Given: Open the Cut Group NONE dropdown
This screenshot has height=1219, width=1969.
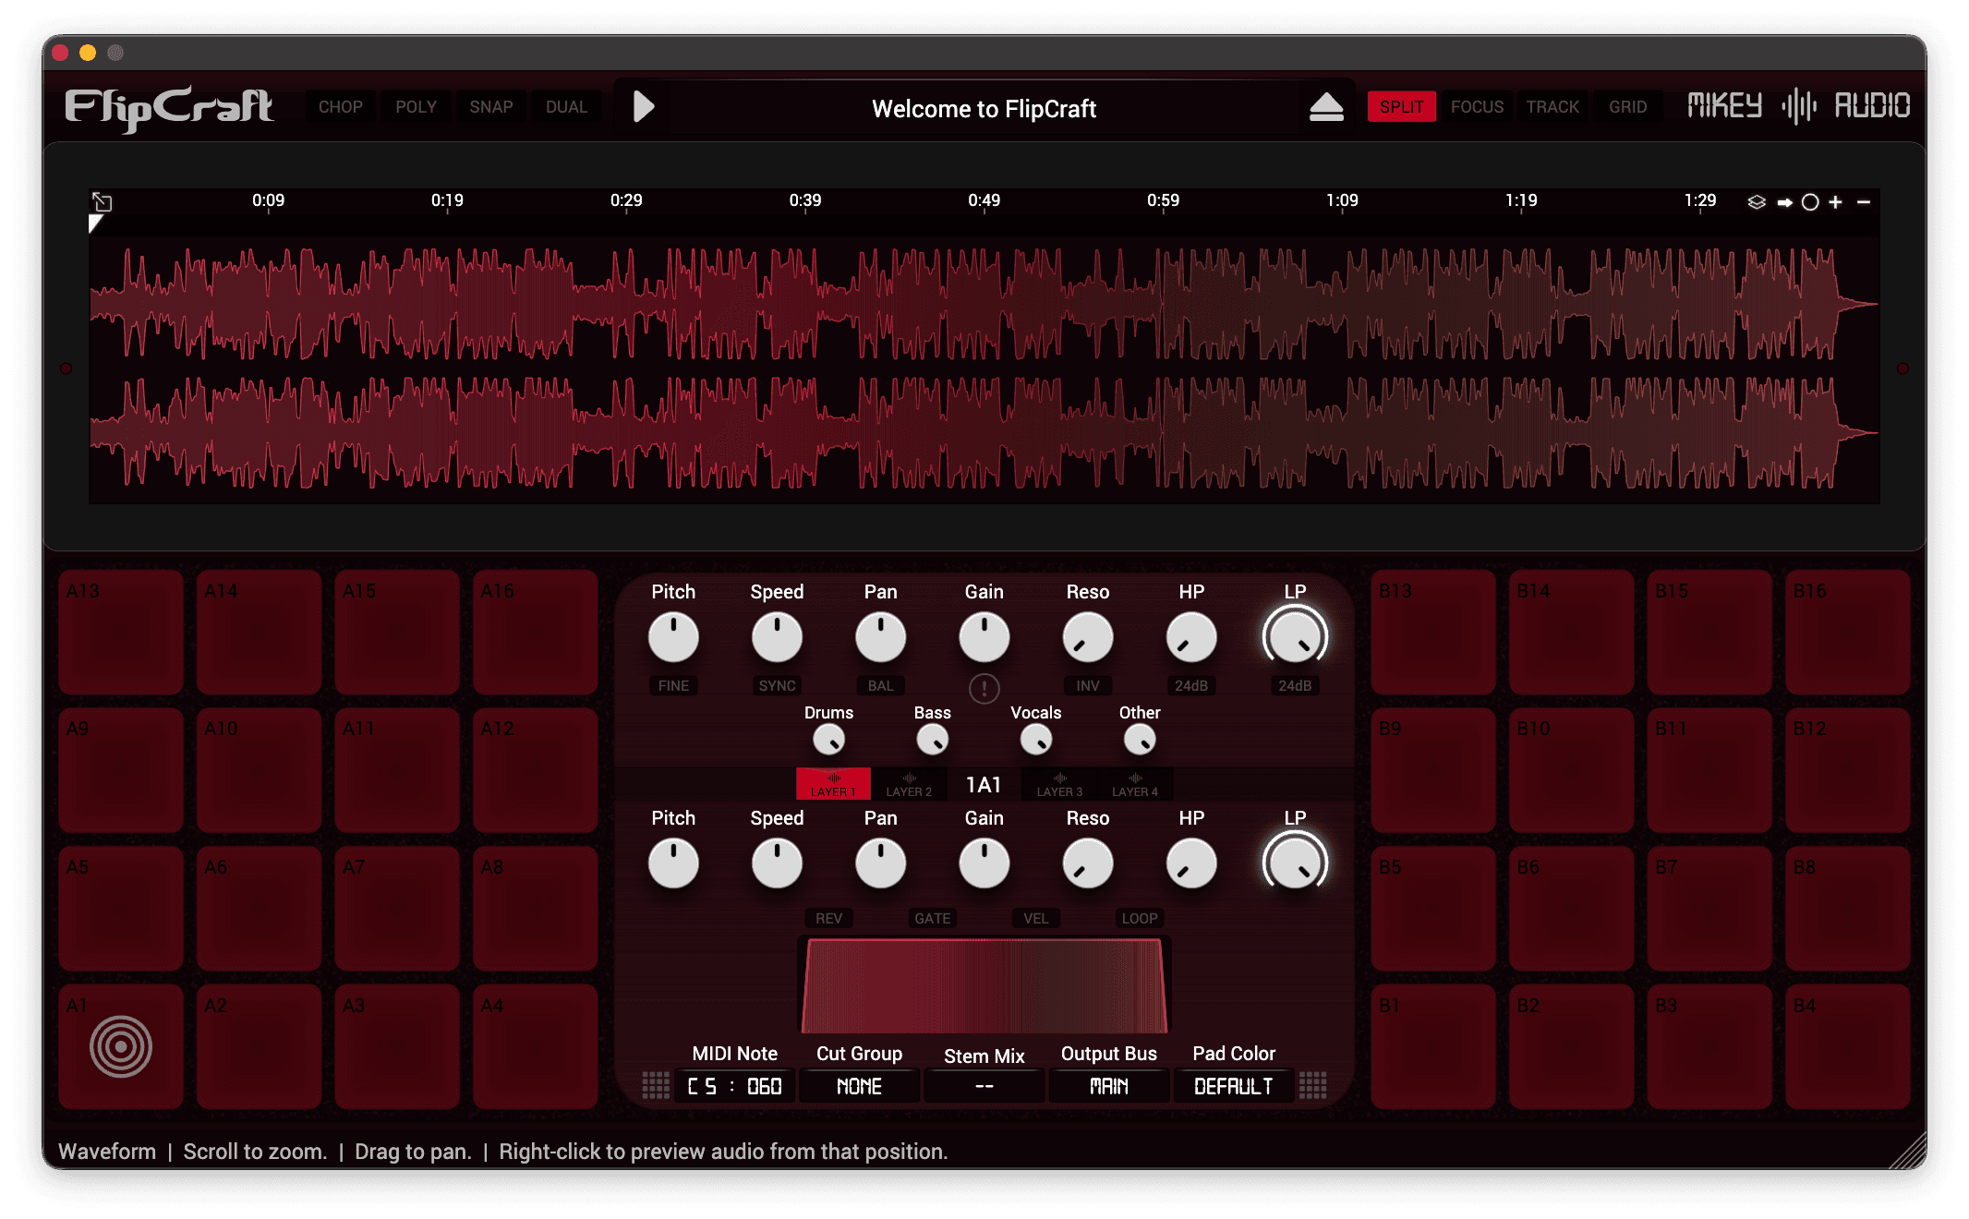Looking at the screenshot, I should [859, 1086].
